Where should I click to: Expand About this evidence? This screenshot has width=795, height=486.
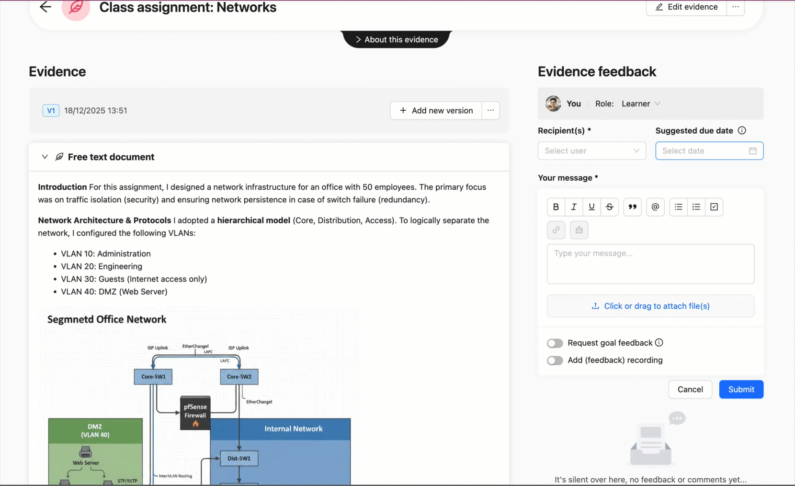pos(397,39)
